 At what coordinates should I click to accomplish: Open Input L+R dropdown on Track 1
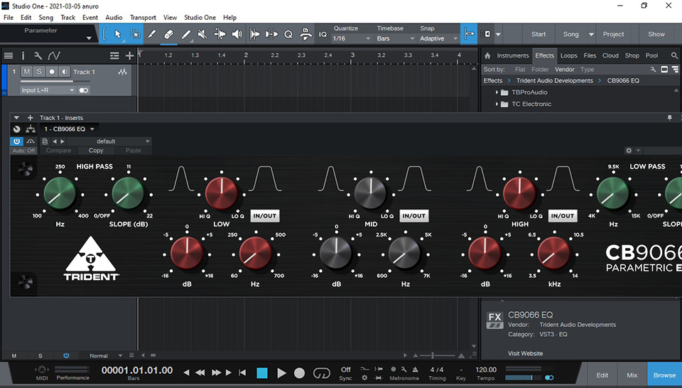point(48,90)
